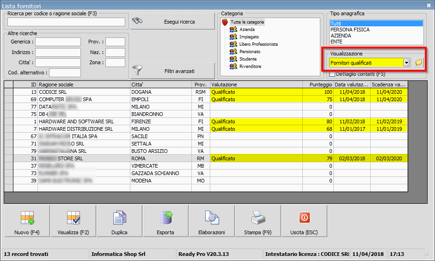Click the codice o ragione sociale search field
435x261 pixels.
pyautogui.click(x=66, y=22)
